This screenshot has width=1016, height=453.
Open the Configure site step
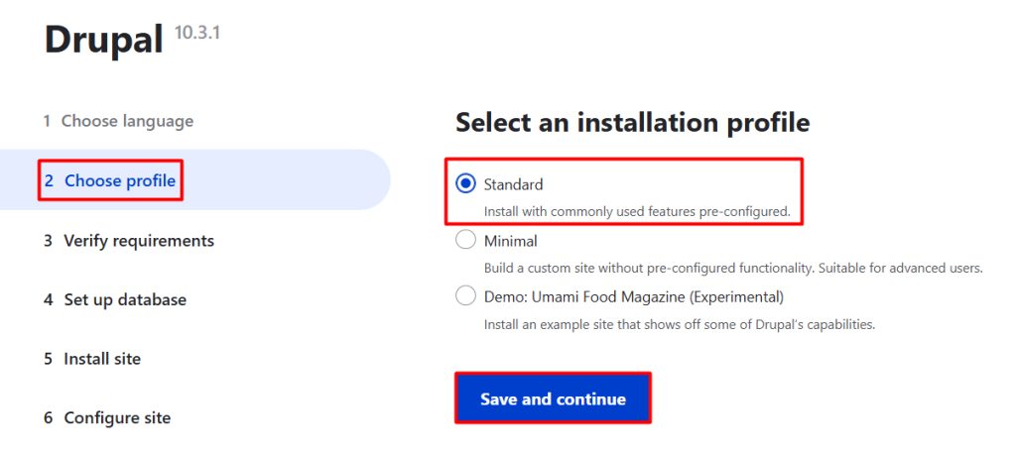pos(107,417)
